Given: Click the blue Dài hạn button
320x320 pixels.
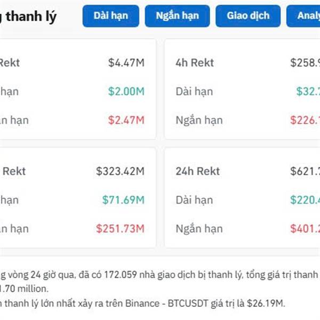Looking at the screenshot, I should 110,16.
